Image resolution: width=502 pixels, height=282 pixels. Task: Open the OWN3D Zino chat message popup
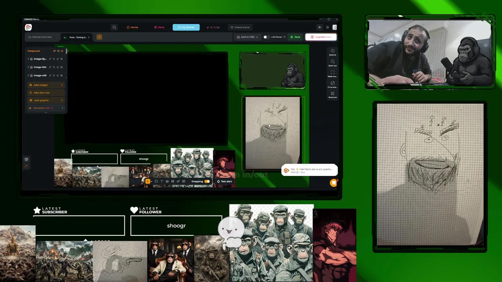309,170
